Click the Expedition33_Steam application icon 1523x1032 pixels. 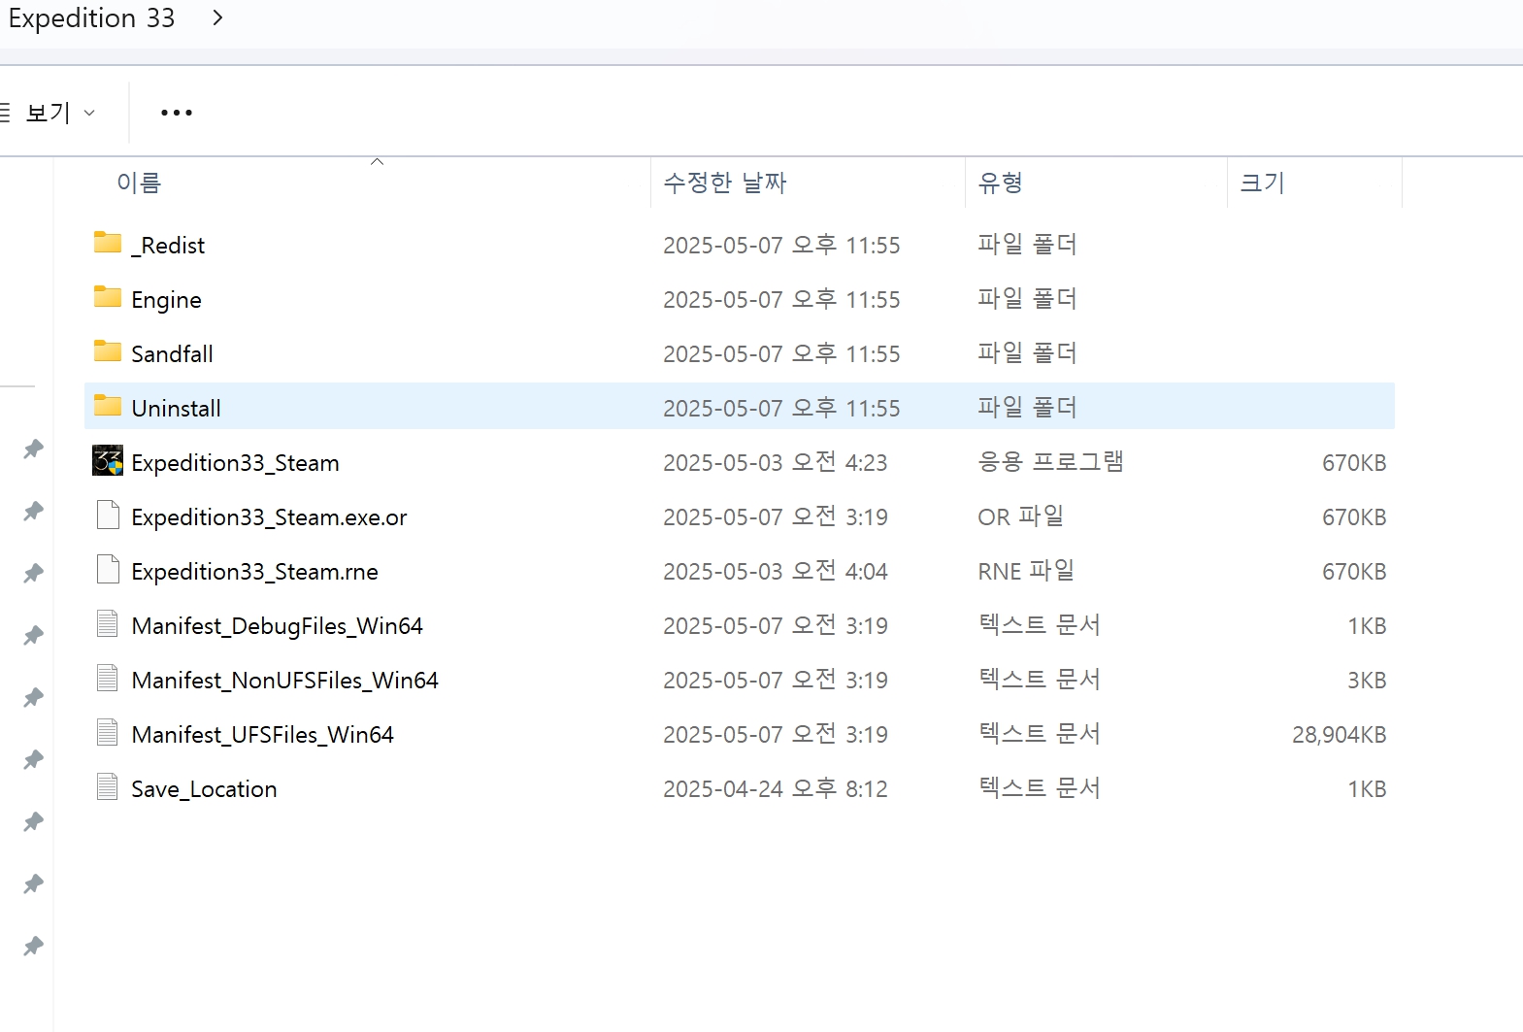(x=108, y=460)
